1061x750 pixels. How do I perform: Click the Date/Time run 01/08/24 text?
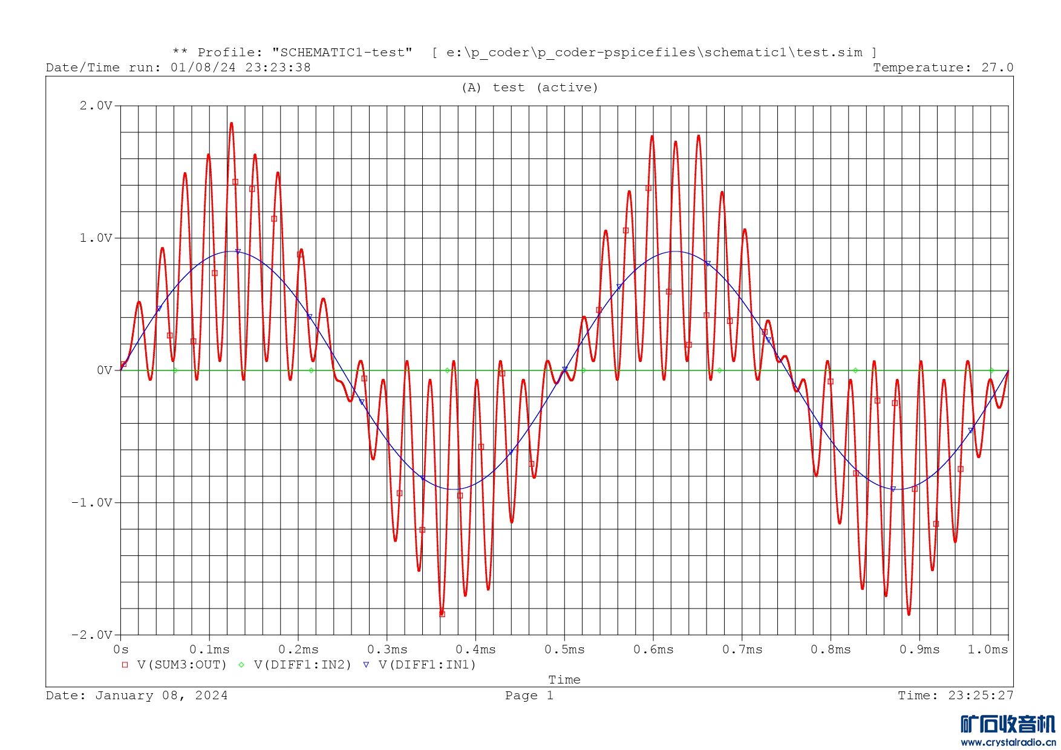(x=178, y=68)
